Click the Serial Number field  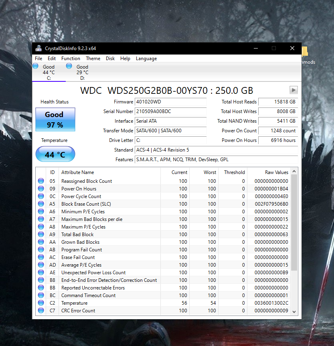tap(170, 111)
